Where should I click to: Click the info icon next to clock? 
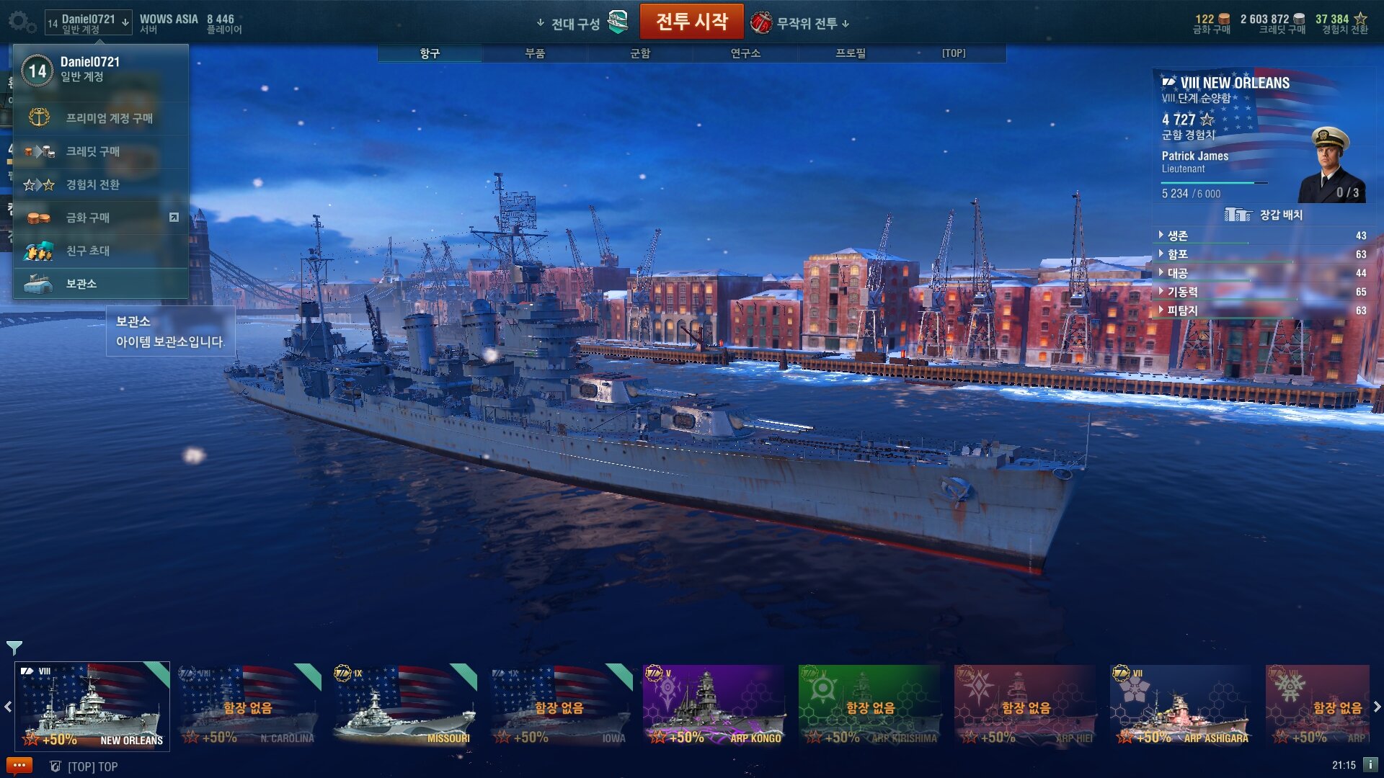[x=1370, y=765]
